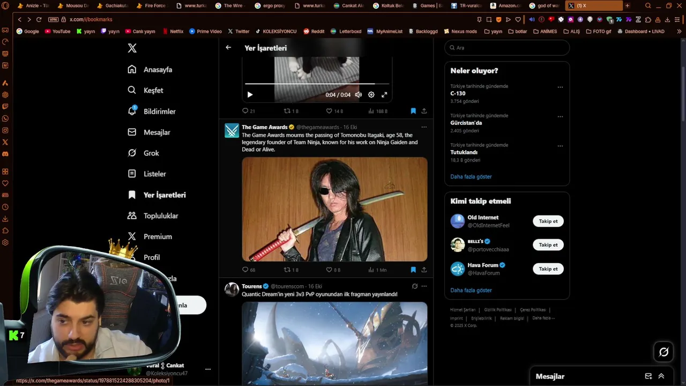Remove bookmark on Game Awards post

(x=413, y=270)
